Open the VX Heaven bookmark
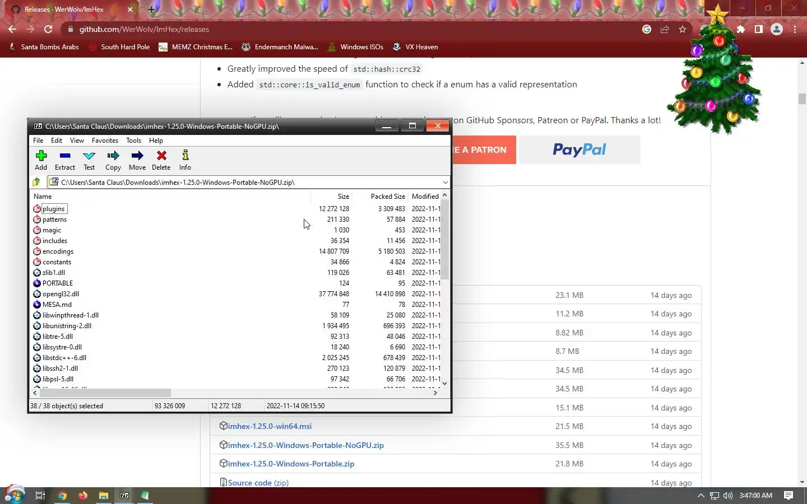807x504 pixels. pos(415,47)
